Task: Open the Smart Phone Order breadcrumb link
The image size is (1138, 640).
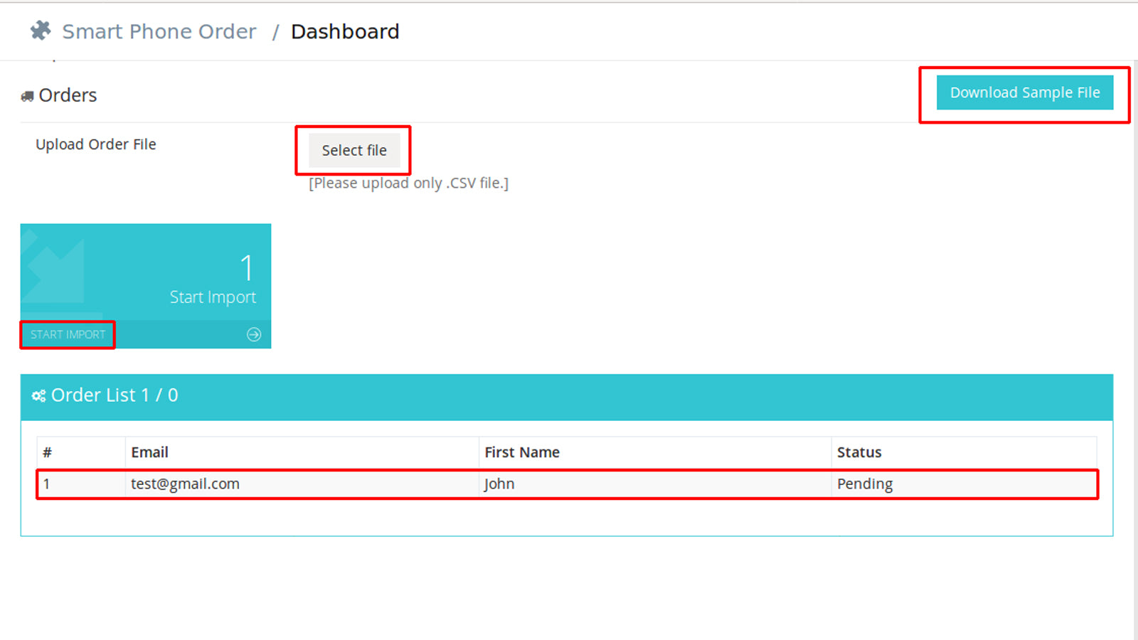Action: (x=159, y=31)
